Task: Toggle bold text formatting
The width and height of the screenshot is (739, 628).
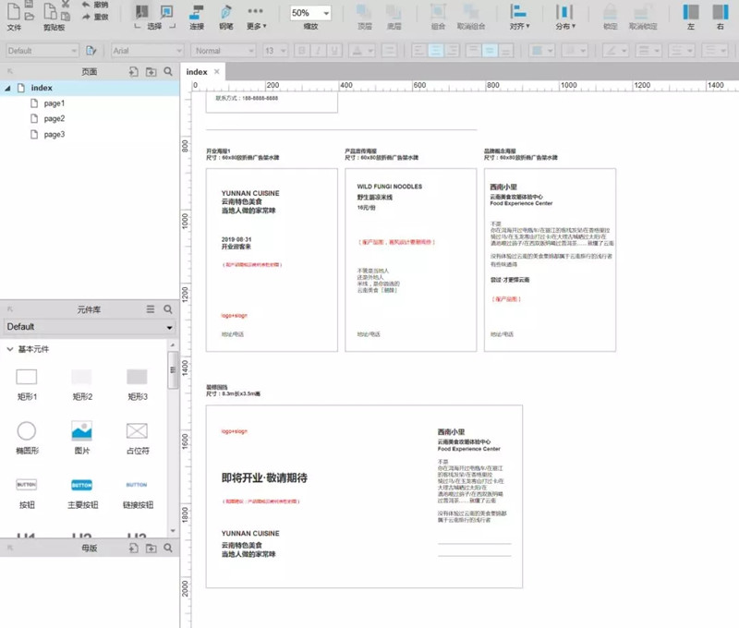Action: (x=302, y=51)
